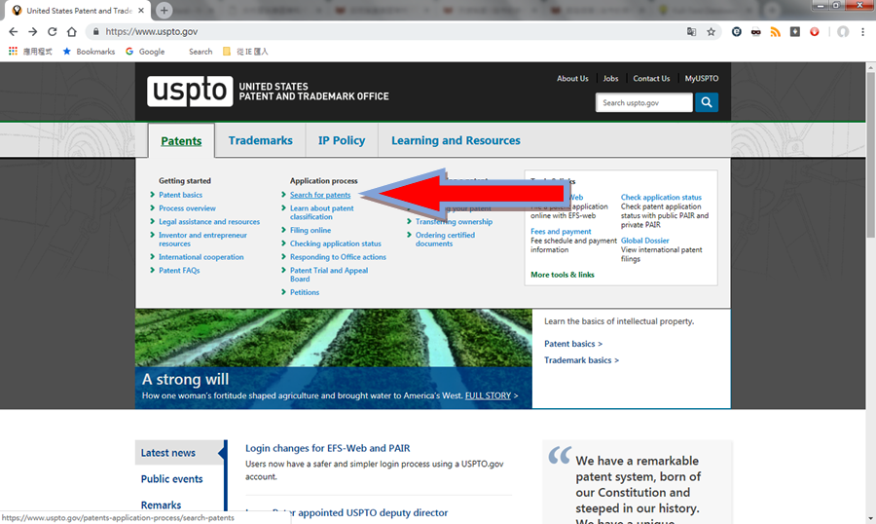Open the apps grid shortcut
Viewport: 876px width, 524px height.
[13, 52]
